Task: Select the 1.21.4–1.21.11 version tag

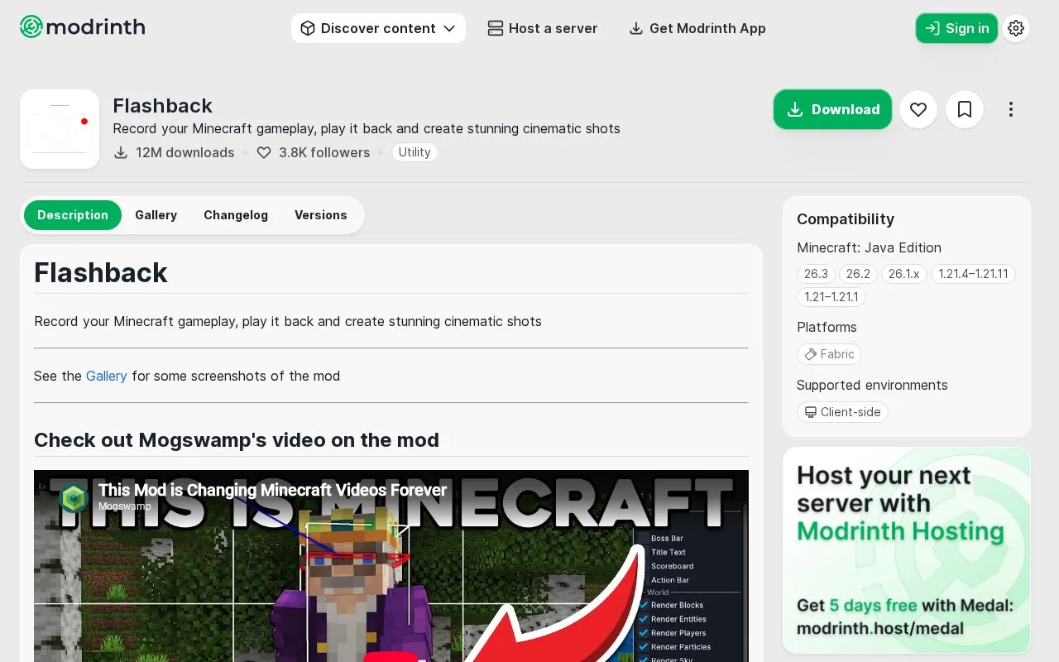Action: pos(973,274)
